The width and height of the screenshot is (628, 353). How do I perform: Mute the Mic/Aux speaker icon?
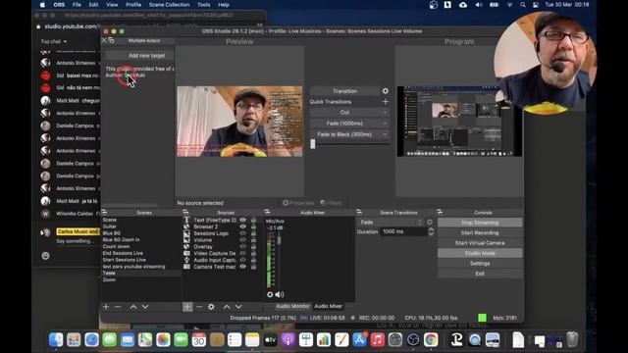point(280,294)
